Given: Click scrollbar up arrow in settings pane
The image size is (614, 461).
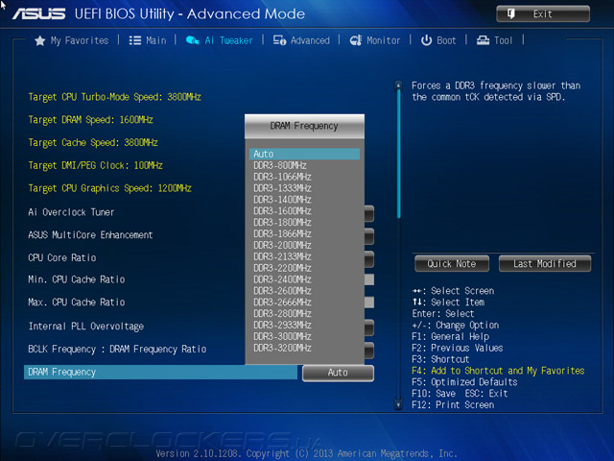Looking at the screenshot, I should pyautogui.click(x=398, y=85).
